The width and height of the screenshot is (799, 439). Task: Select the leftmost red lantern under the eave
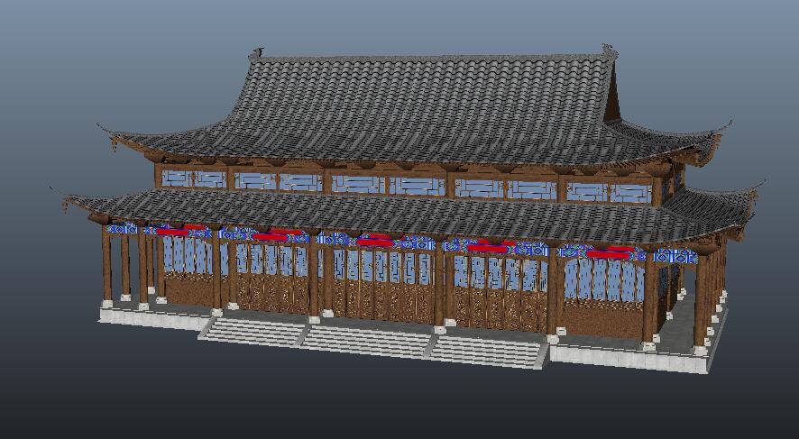point(171,231)
